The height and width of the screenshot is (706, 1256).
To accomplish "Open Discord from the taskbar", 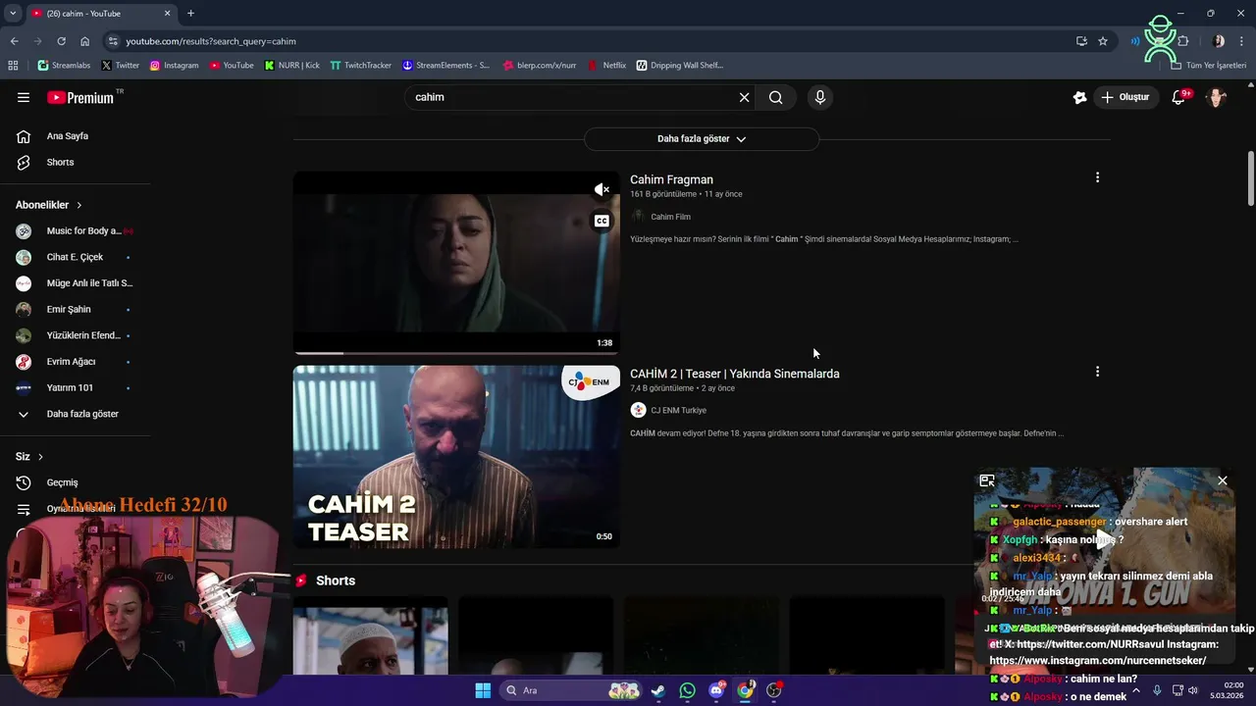I will coord(716,690).
